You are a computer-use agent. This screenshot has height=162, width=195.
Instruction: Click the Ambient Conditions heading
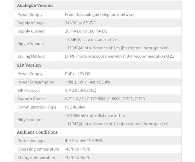point(37,132)
